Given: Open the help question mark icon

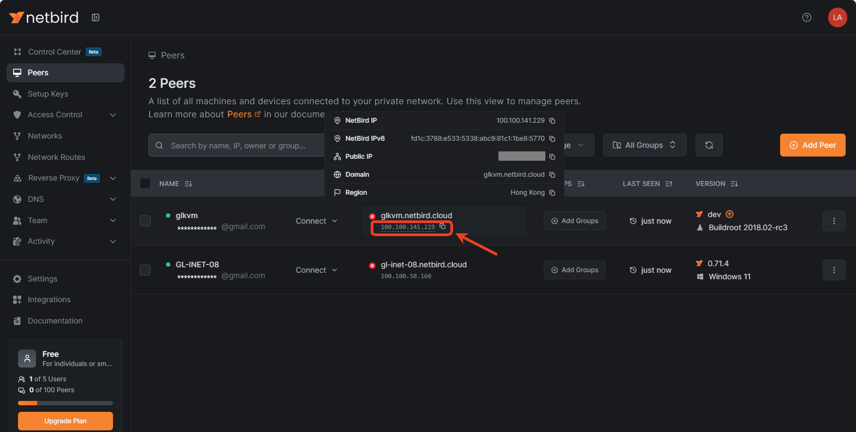Looking at the screenshot, I should (x=807, y=17).
